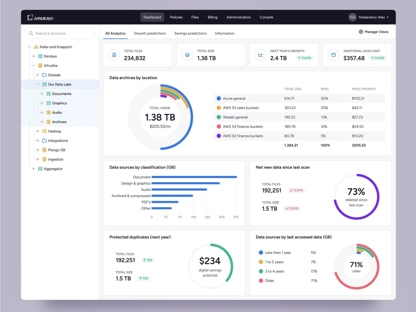Expand the Aggregator tree node
This screenshot has height=312, width=416.
click(x=33, y=169)
